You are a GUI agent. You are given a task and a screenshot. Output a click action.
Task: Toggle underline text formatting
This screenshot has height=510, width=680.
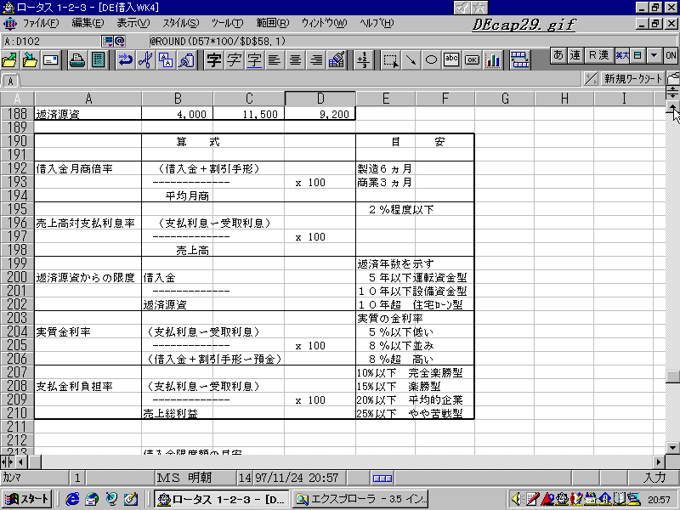(254, 59)
